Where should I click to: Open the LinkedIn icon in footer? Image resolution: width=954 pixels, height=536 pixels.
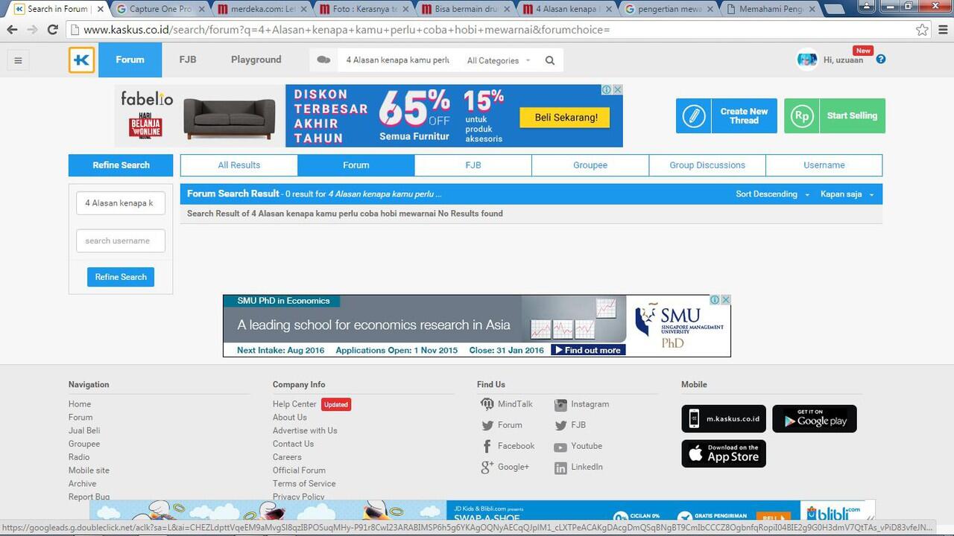coord(560,468)
